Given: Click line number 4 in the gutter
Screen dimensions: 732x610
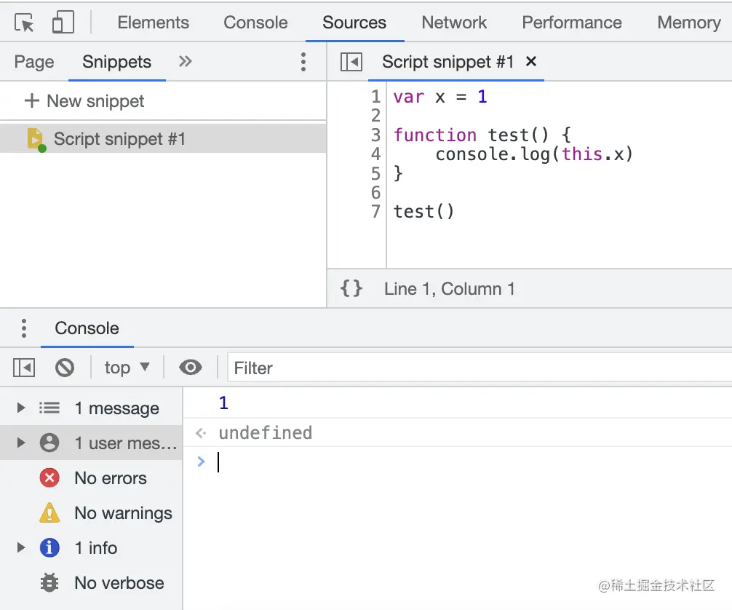Looking at the screenshot, I should tap(375, 154).
